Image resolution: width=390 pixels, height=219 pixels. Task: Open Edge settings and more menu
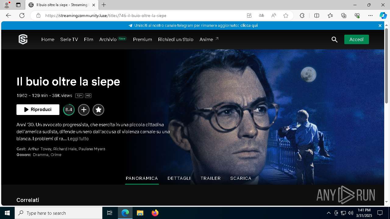370,16
